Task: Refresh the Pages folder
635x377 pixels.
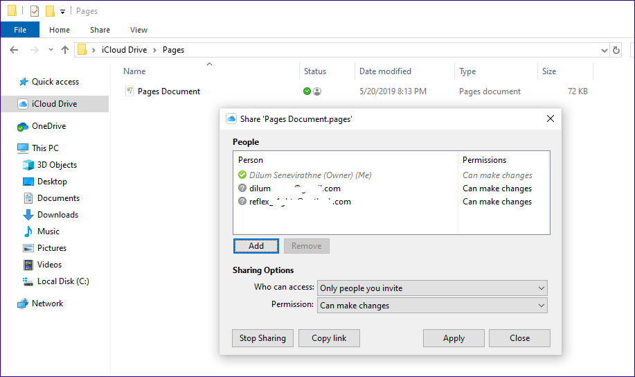Action: coord(616,50)
